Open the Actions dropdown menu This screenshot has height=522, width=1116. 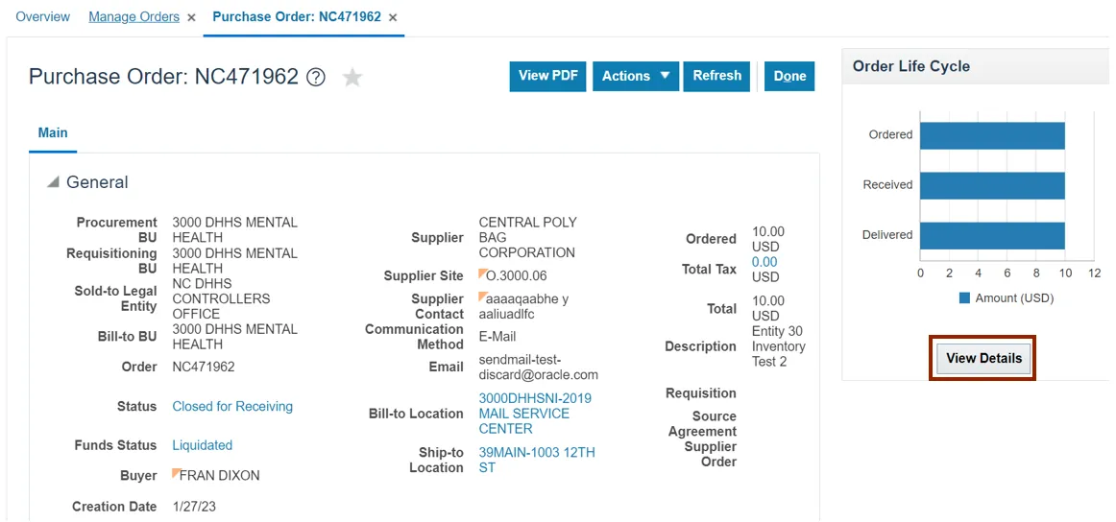click(636, 76)
